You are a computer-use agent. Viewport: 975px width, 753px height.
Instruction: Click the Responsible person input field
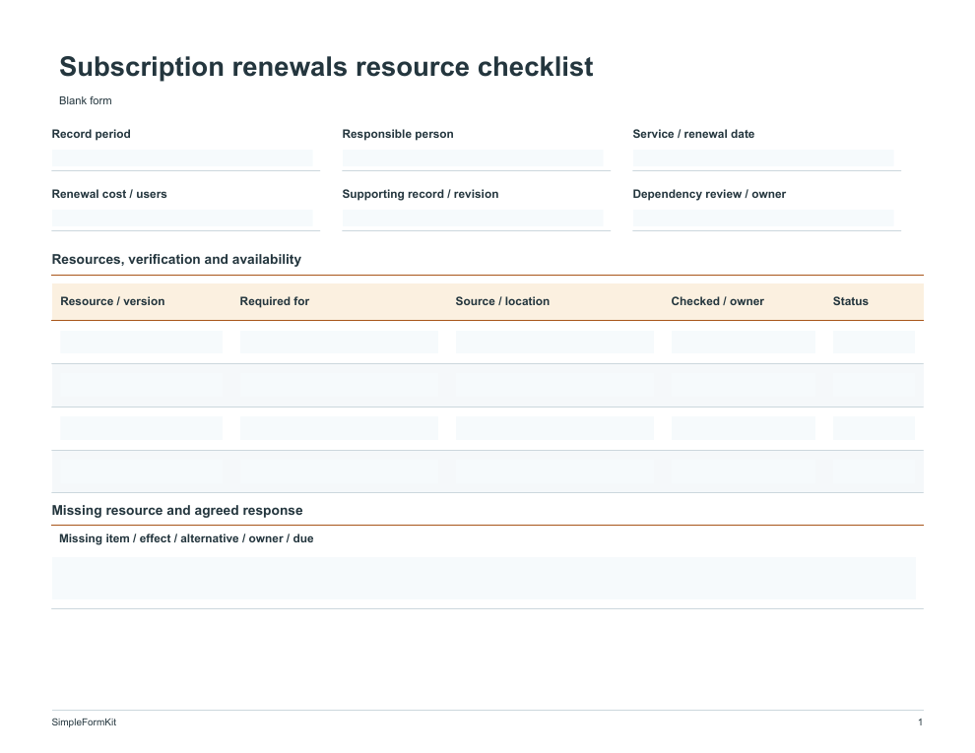[x=473, y=158]
